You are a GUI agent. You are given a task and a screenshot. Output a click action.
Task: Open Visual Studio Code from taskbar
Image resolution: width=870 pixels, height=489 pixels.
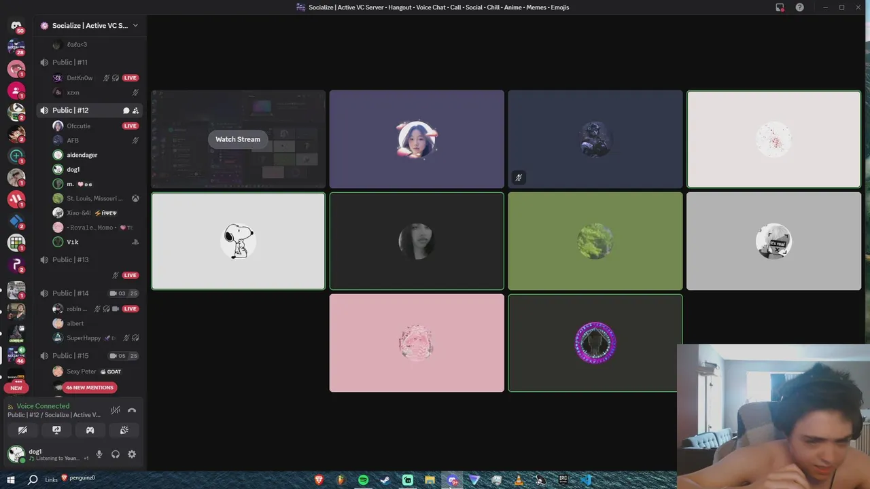click(x=585, y=480)
